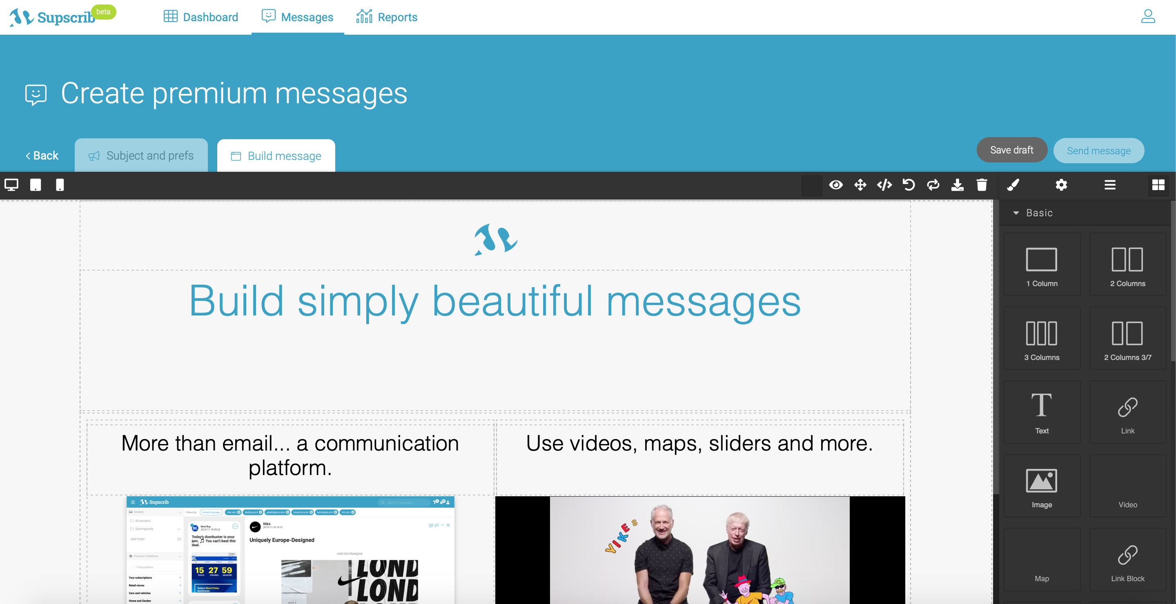Open the style manager brush panel
This screenshot has width=1176, height=604.
1013,185
